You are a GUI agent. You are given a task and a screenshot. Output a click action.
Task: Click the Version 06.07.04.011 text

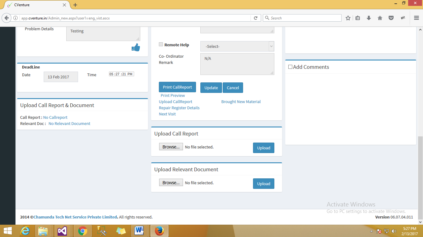(x=394, y=217)
